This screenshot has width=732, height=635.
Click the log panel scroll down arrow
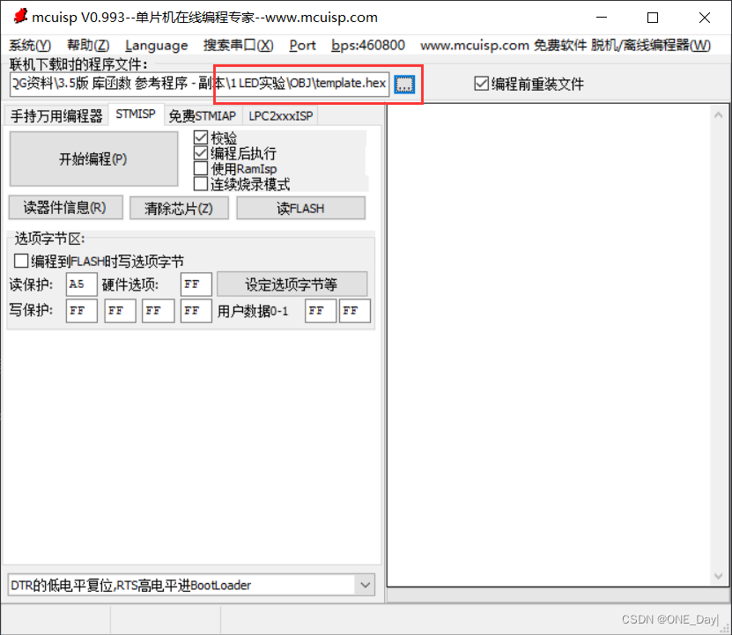(x=719, y=576)
